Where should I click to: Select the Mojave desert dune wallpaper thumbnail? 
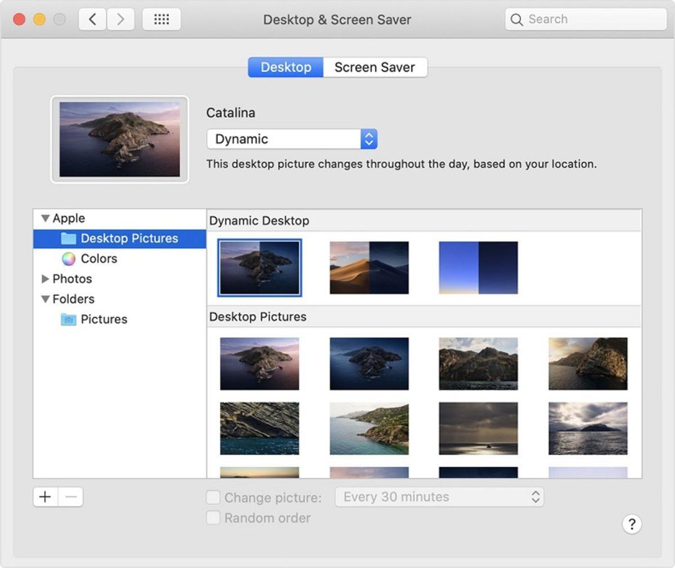pos(369,268)
